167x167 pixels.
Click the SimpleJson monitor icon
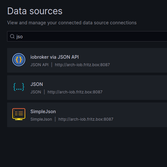point(19,114)
